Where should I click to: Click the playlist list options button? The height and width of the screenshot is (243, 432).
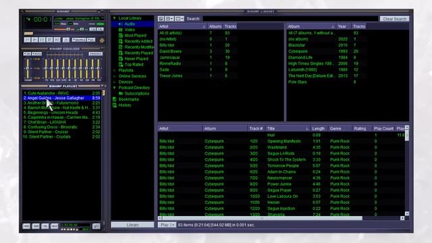96,226
